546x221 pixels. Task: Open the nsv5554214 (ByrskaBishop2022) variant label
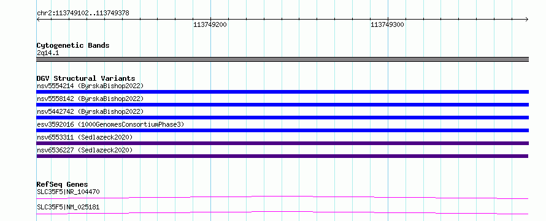click(90, 86)
